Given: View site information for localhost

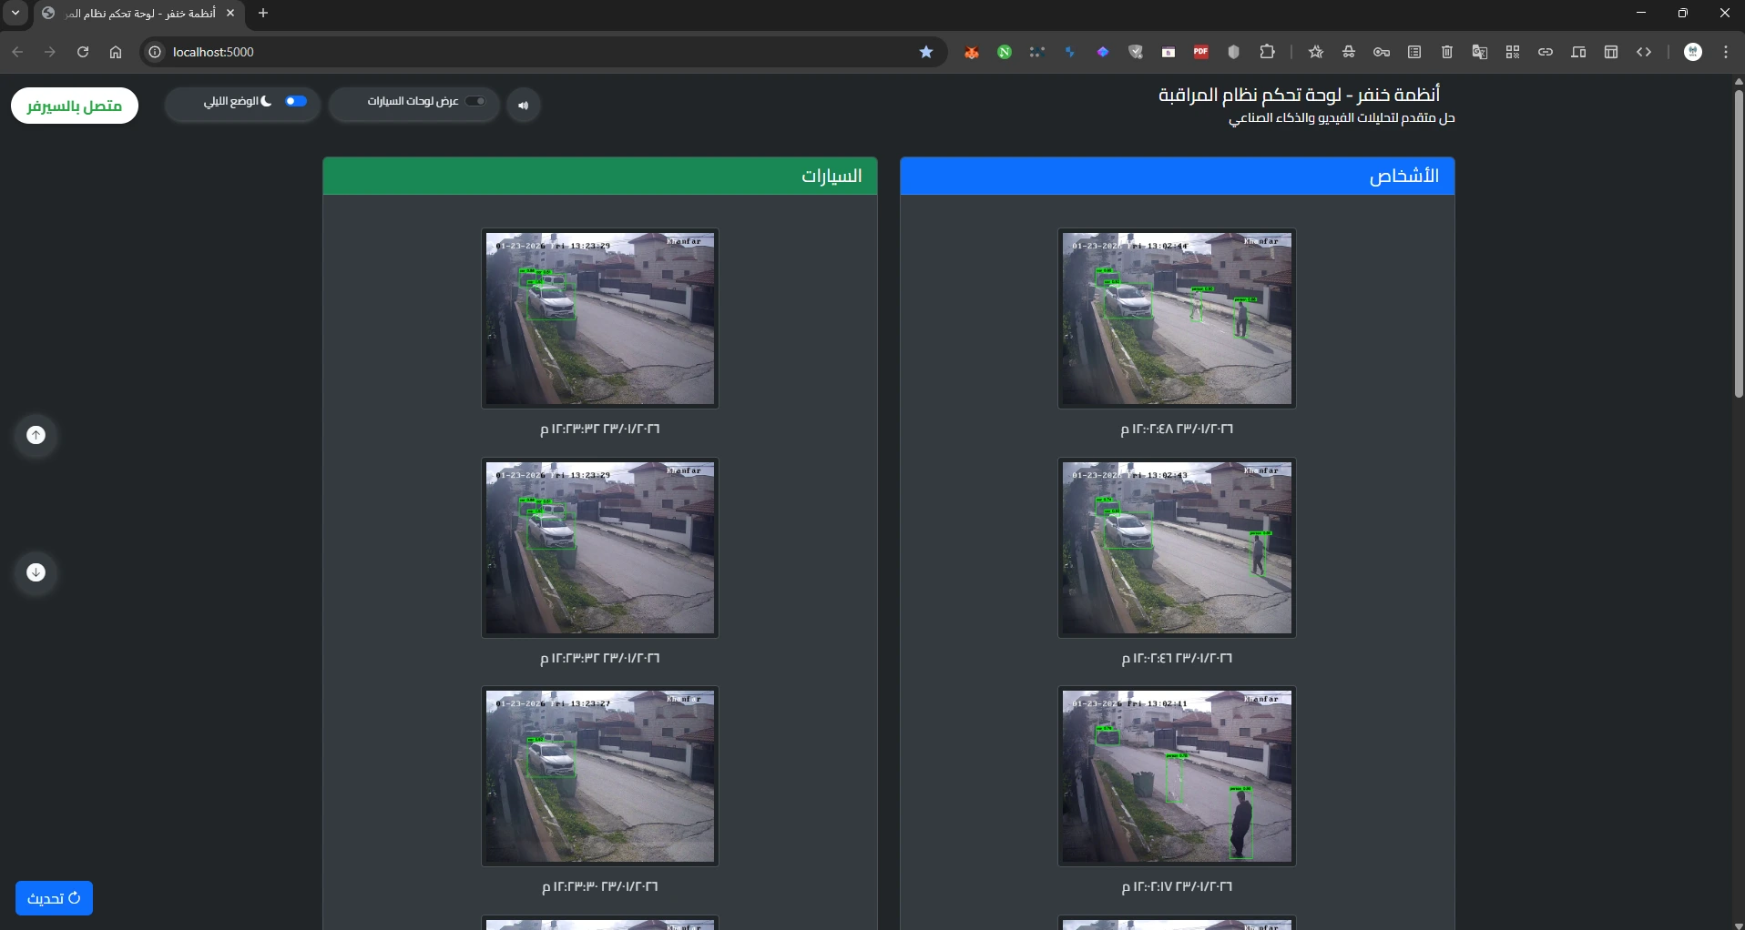Looking at the screenshot, I should click(155, 53).
